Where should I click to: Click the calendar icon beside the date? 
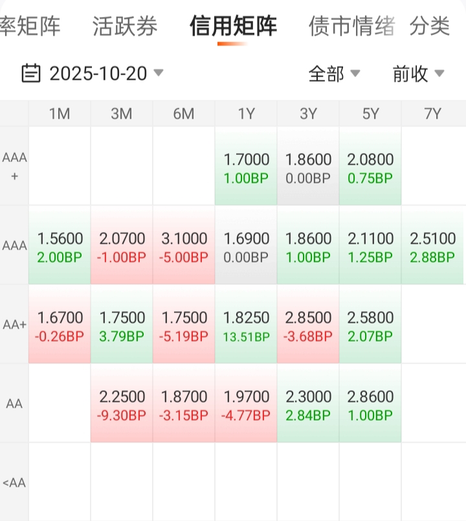click(30, 74)
